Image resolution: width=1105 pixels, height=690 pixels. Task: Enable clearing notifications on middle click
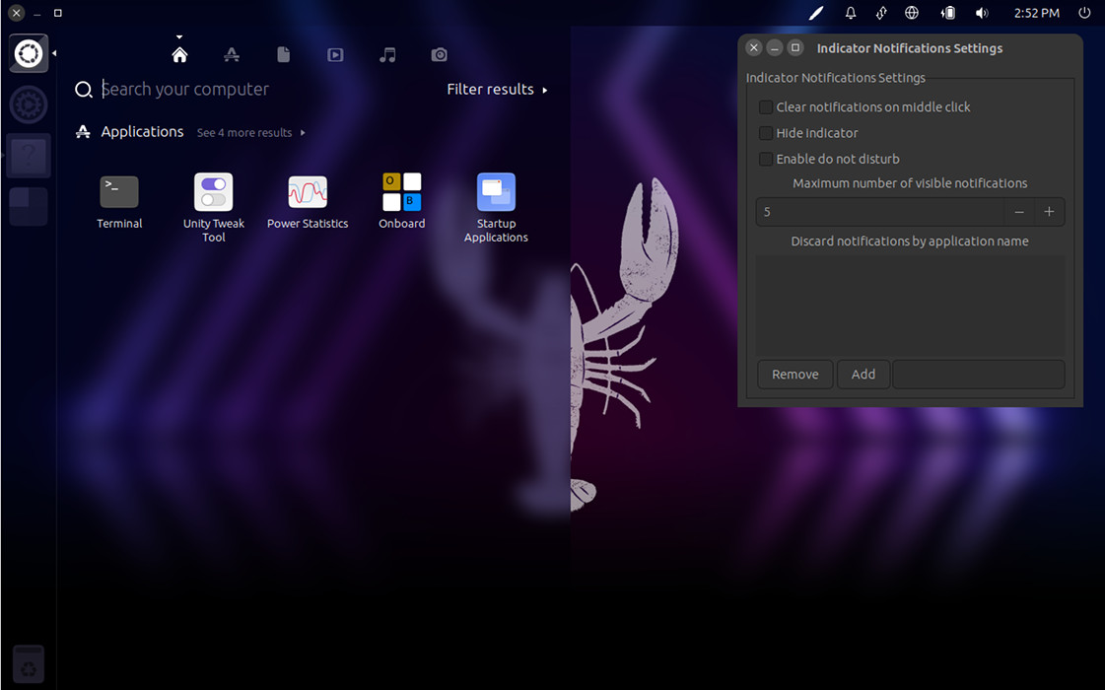tap(766, 106)
